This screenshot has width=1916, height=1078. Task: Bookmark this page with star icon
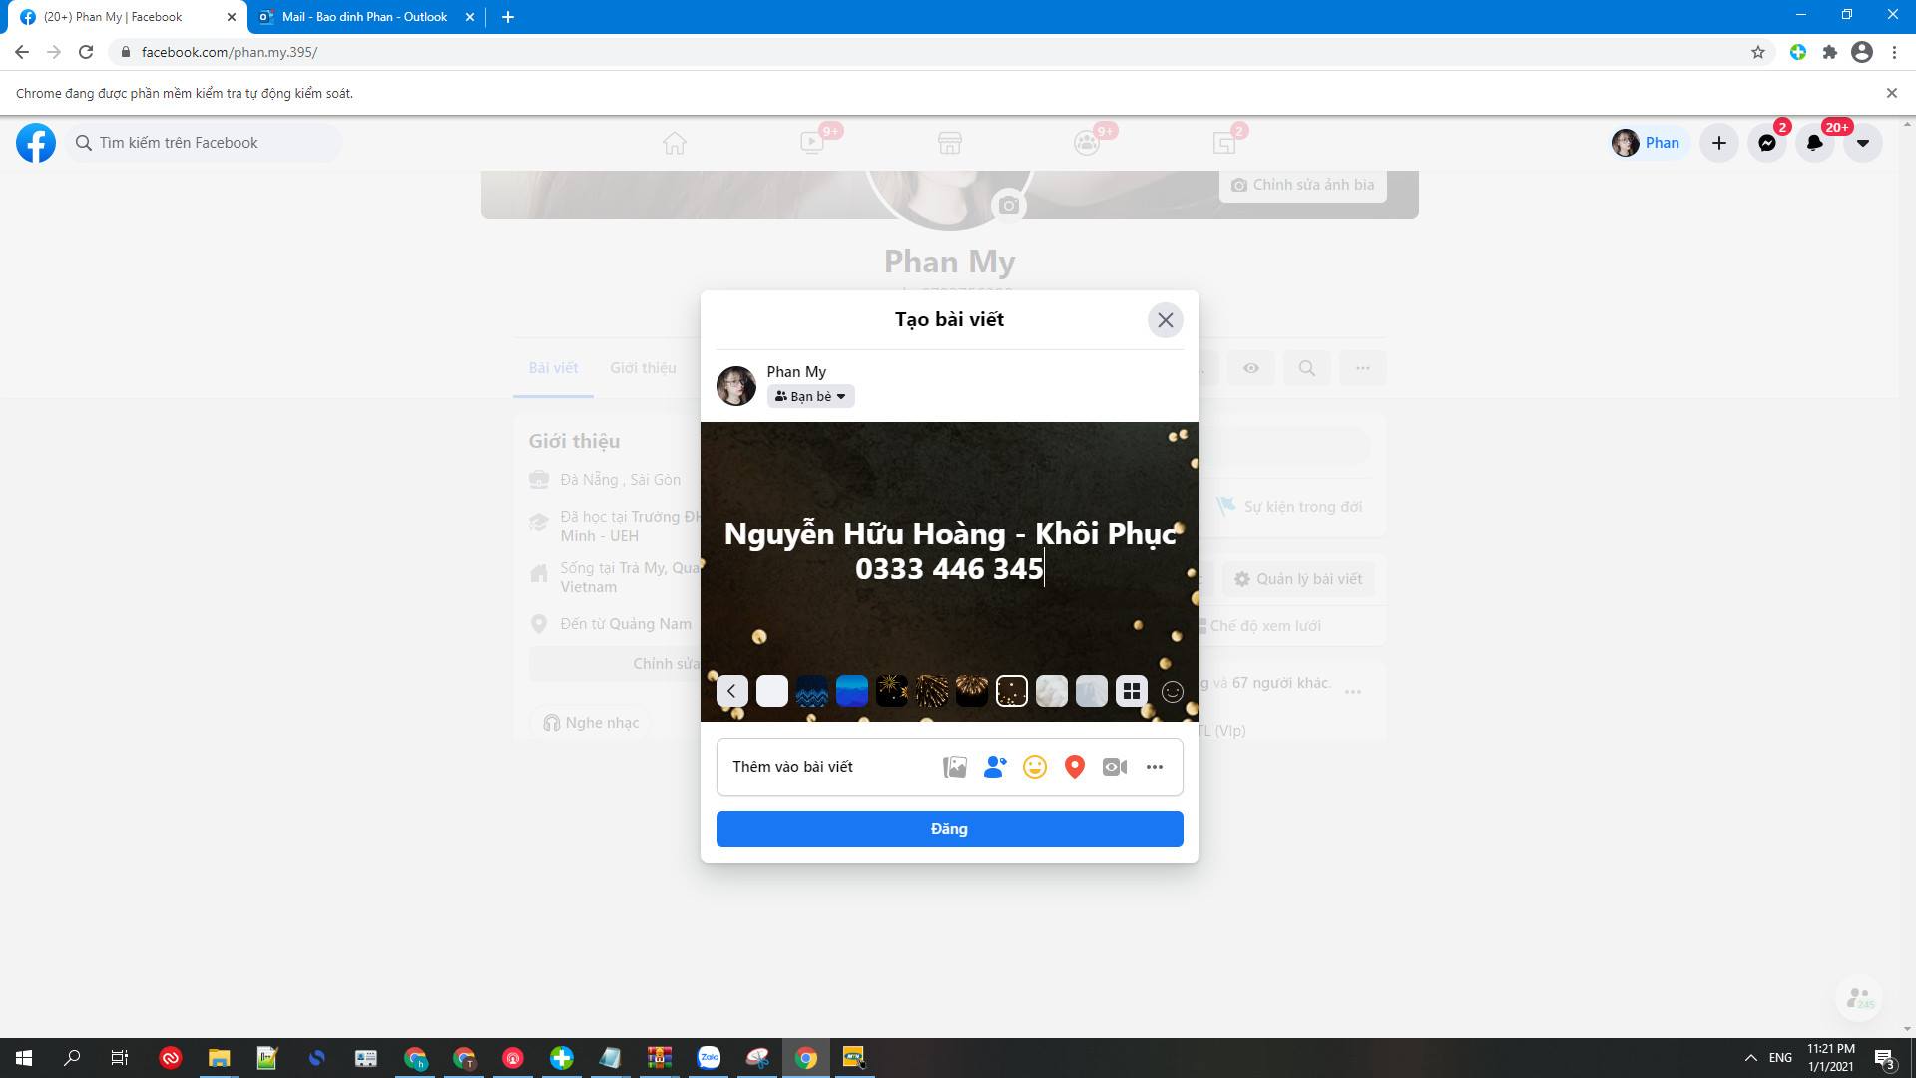[1758, 52]
